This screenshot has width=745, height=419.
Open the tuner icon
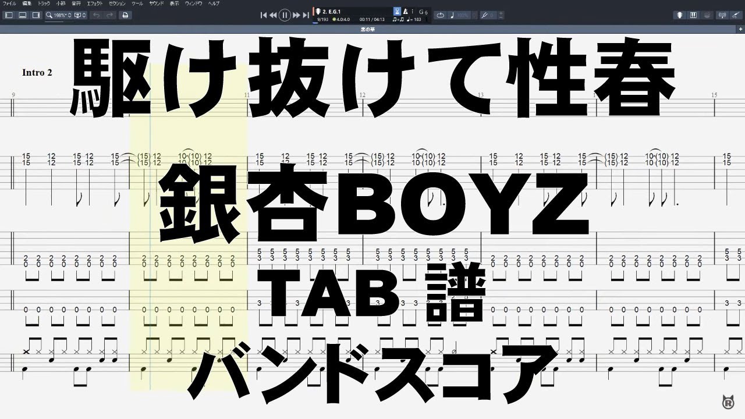click(722, 15)
